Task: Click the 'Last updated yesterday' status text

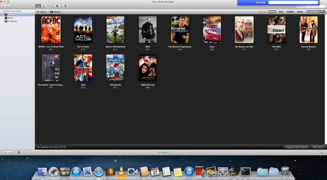Action: (51, 147)
